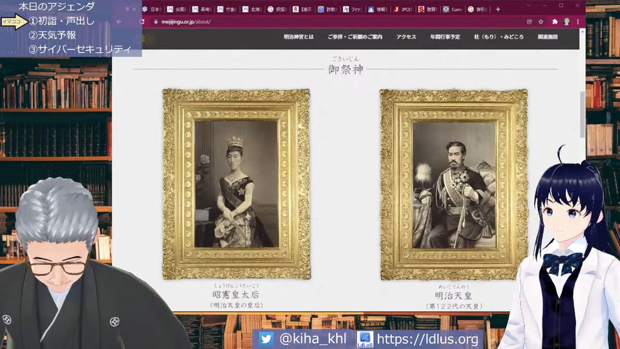Open the extensions puzzle icon
Image resolution: width=620 pixels, height=349 pixels.
tap(555, 22)
